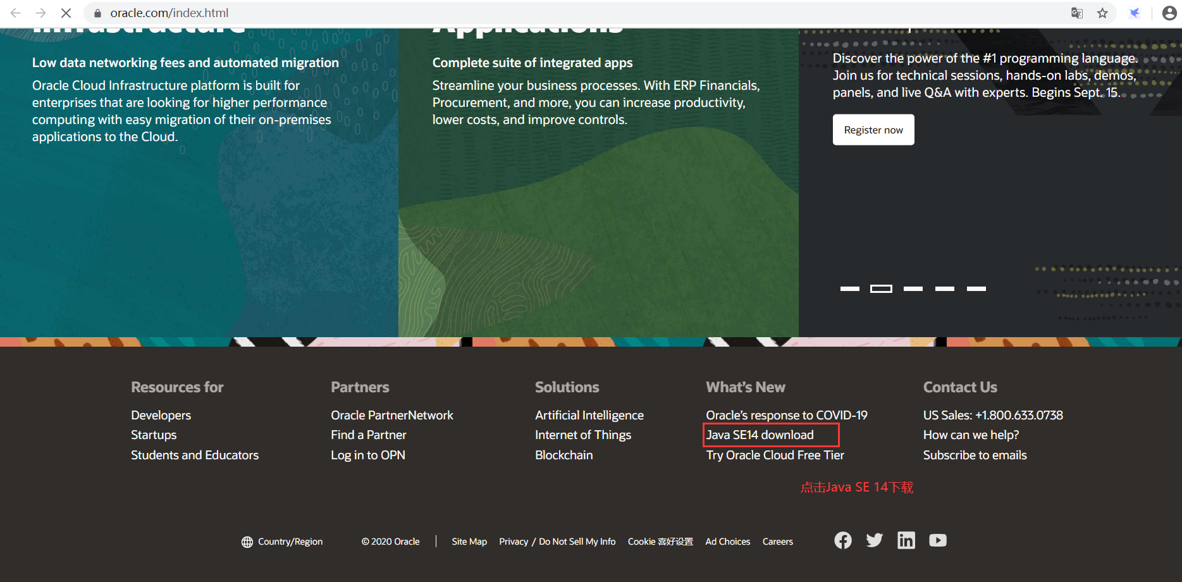The height and width of the screenshot is (582, 1182).
Task: Click the globe icon beside Country/Region
Action: pyautogui.click(x=247, y=542)
